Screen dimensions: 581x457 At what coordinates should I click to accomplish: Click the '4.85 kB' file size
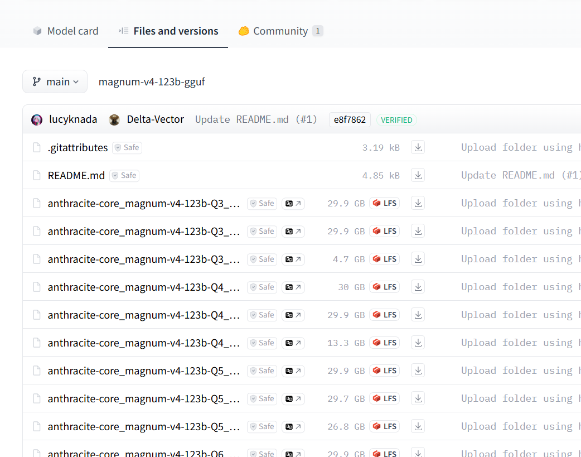381,175
